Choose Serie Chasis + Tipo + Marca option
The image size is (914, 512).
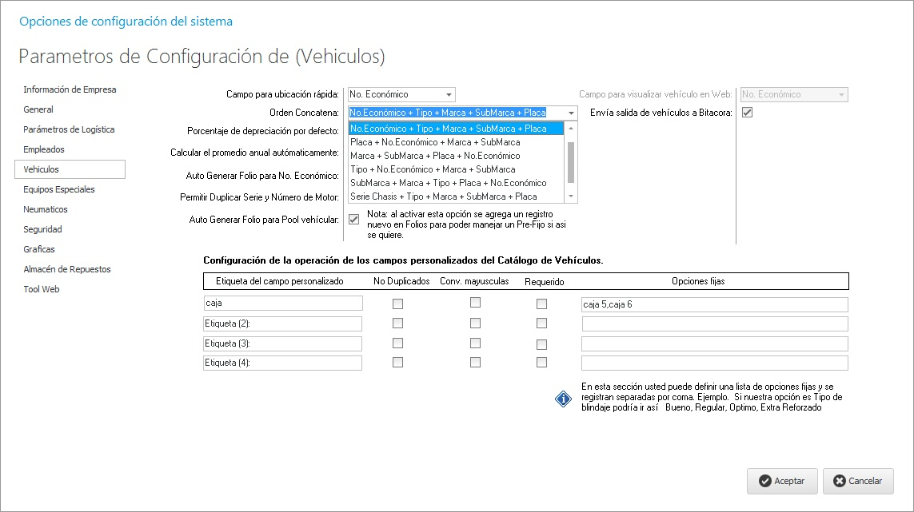point(443,196)
